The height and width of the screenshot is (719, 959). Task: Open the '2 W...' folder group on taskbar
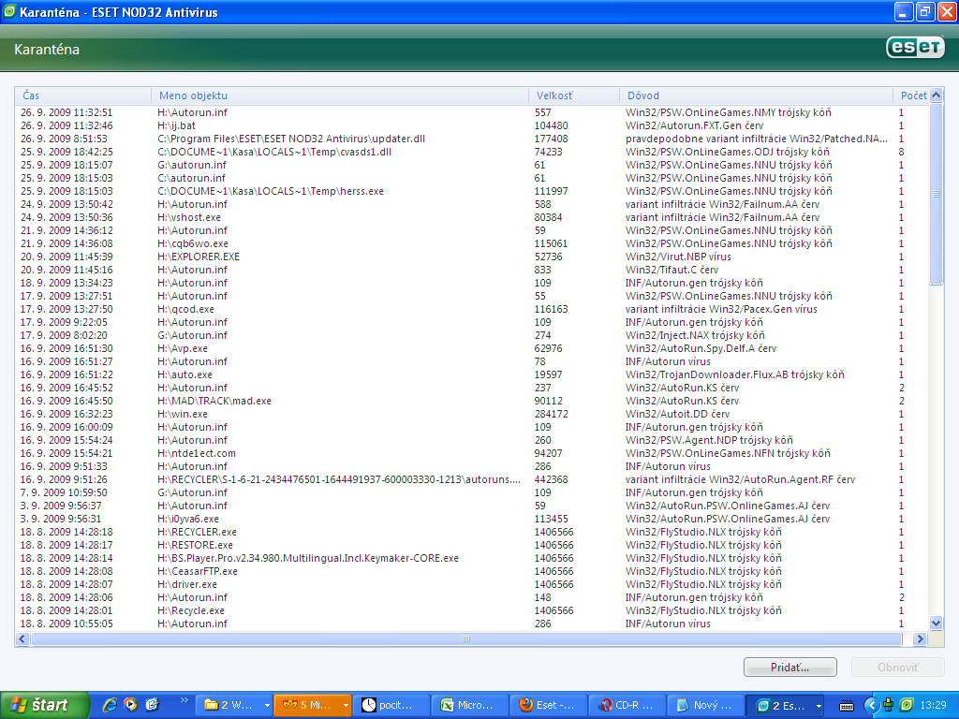(x=236, y=706)
